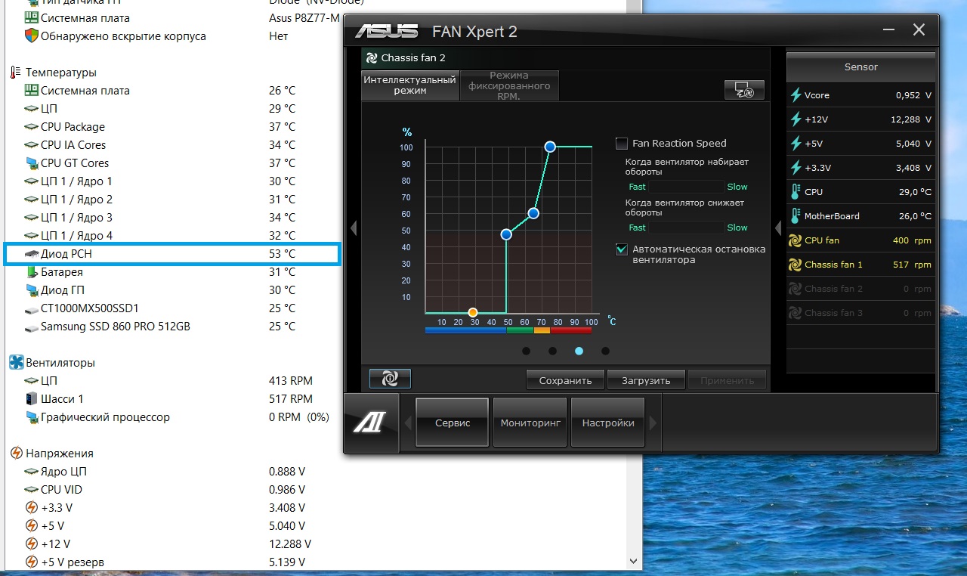Click the Системная плата board icon under Температуры

(x=32, y=91)
